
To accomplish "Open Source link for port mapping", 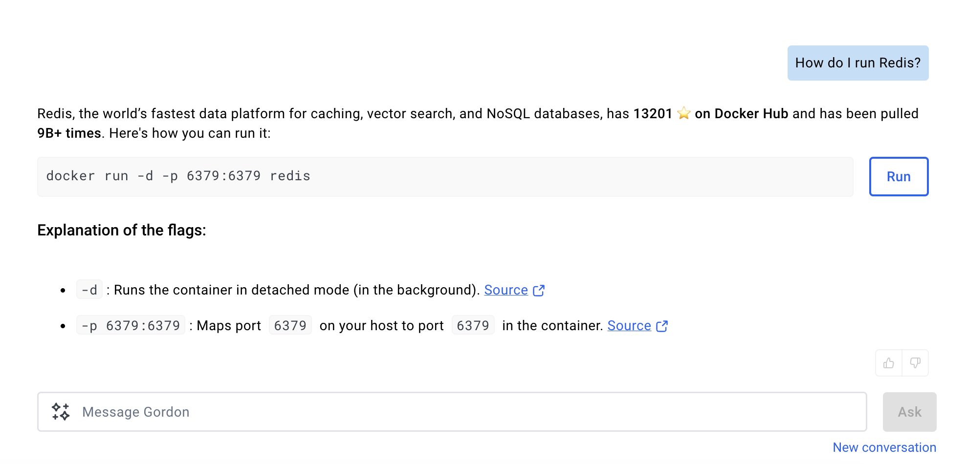I will coord(629,326).
